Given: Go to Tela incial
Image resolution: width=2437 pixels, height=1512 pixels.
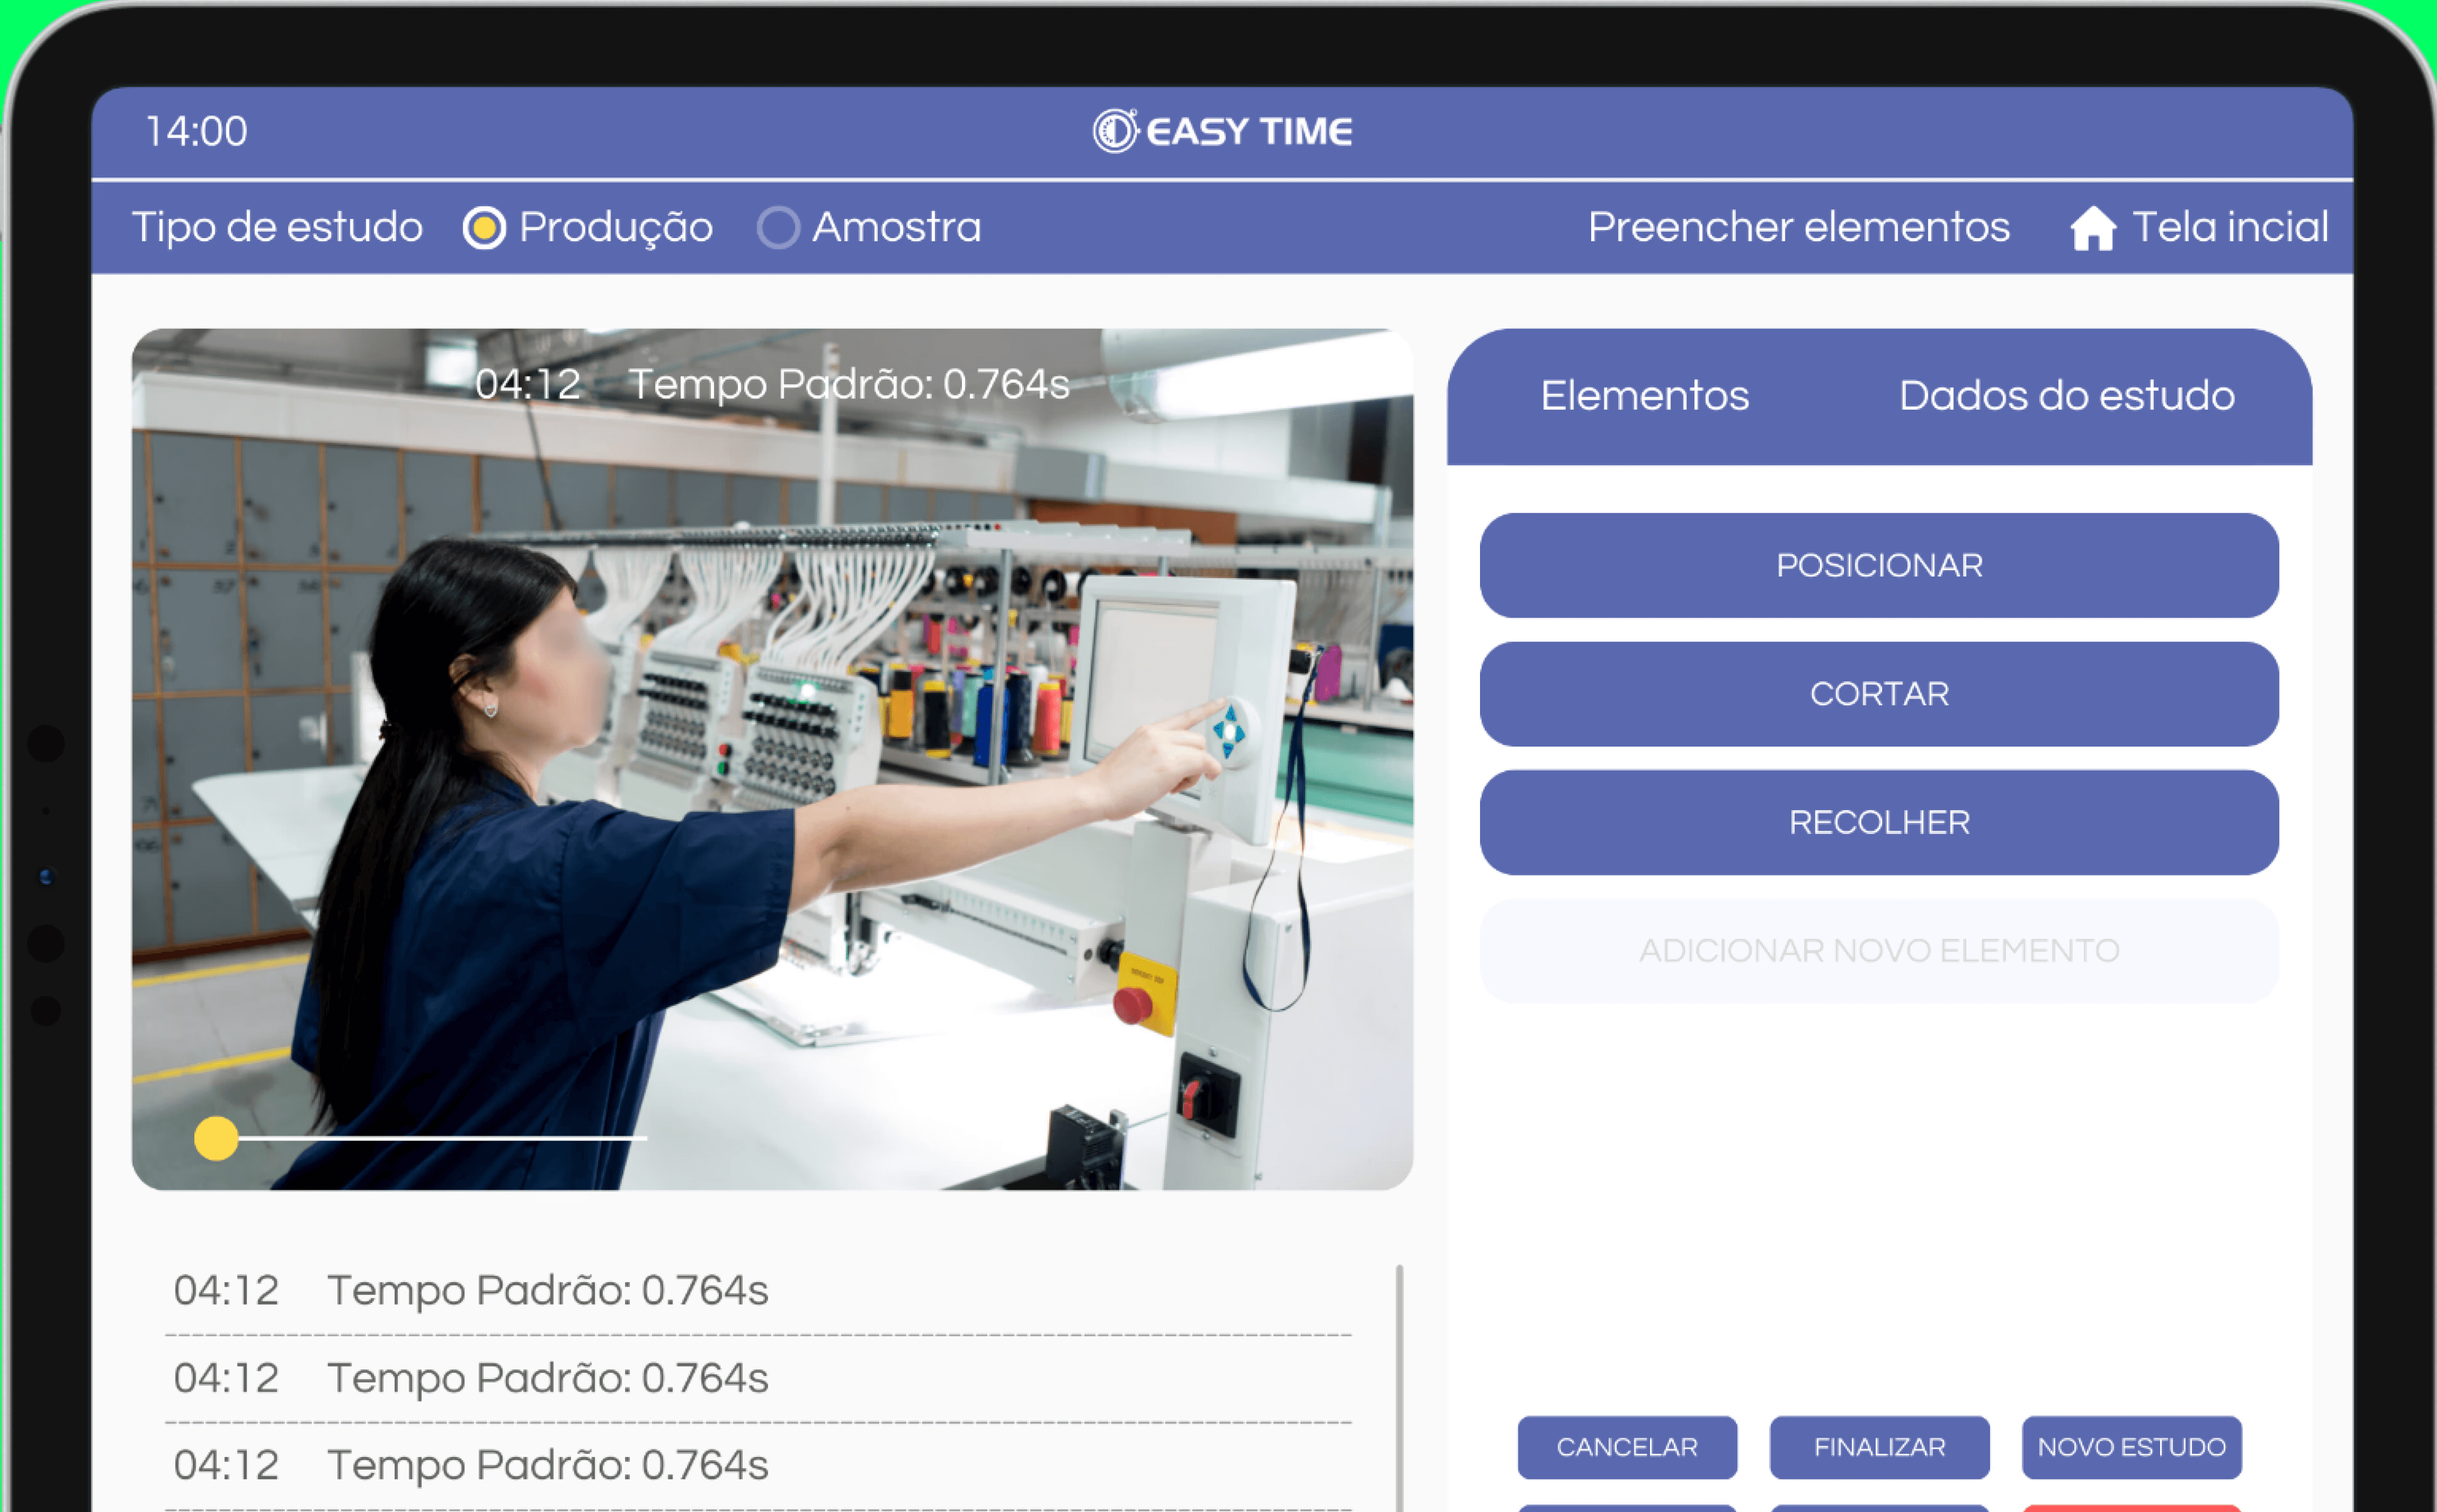Looking at the screenshot, I should click(2229, 228).
